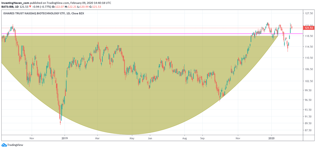Click the 127.50 price axis label

(x=308, y=13)
